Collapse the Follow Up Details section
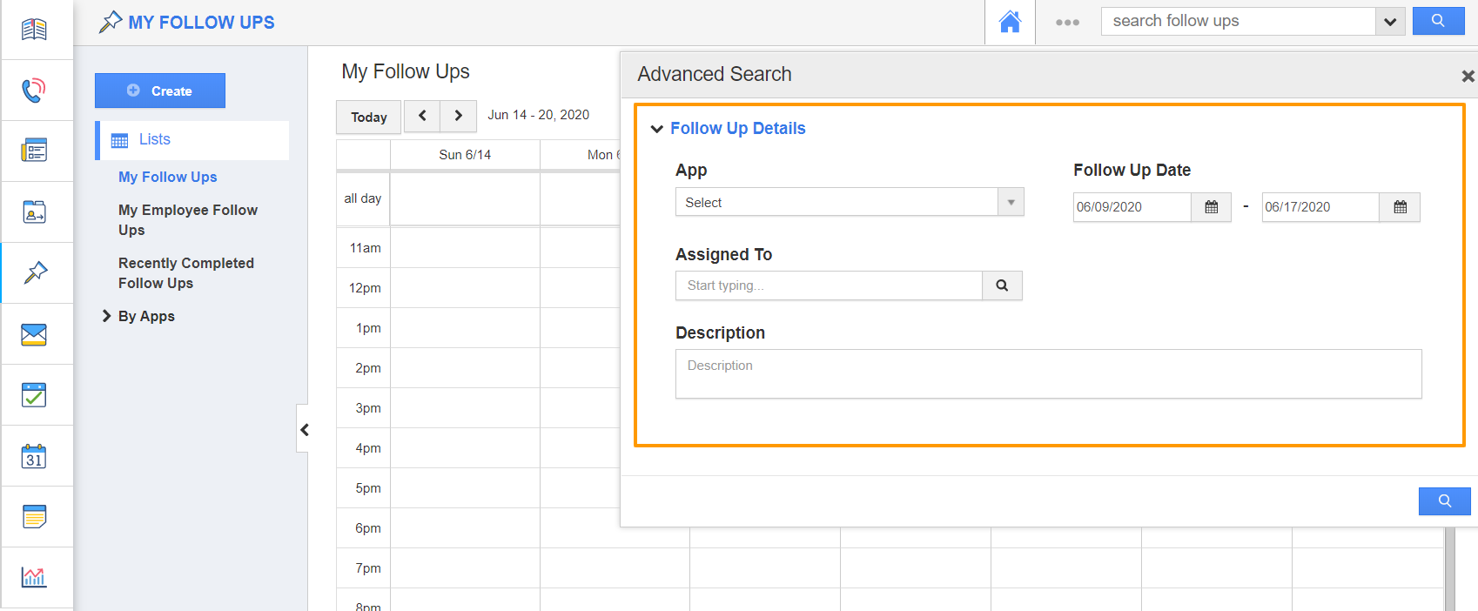The width and height of the screenshot is (1478, 611). (x=657, y=129)
